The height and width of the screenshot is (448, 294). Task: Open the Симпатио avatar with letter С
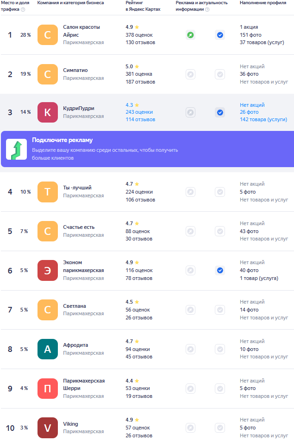48,74
